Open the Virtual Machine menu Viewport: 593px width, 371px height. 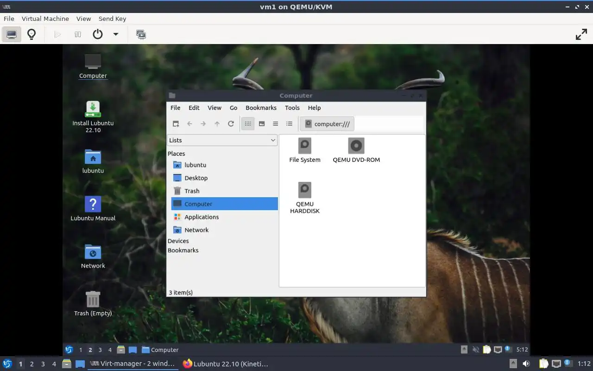pos(45,19)
